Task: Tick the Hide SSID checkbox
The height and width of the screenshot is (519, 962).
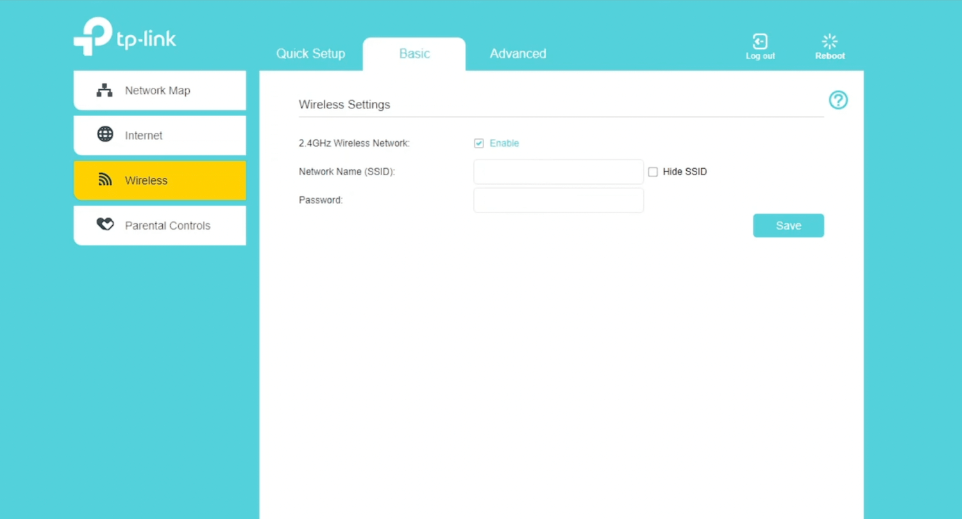Action: 653,172
